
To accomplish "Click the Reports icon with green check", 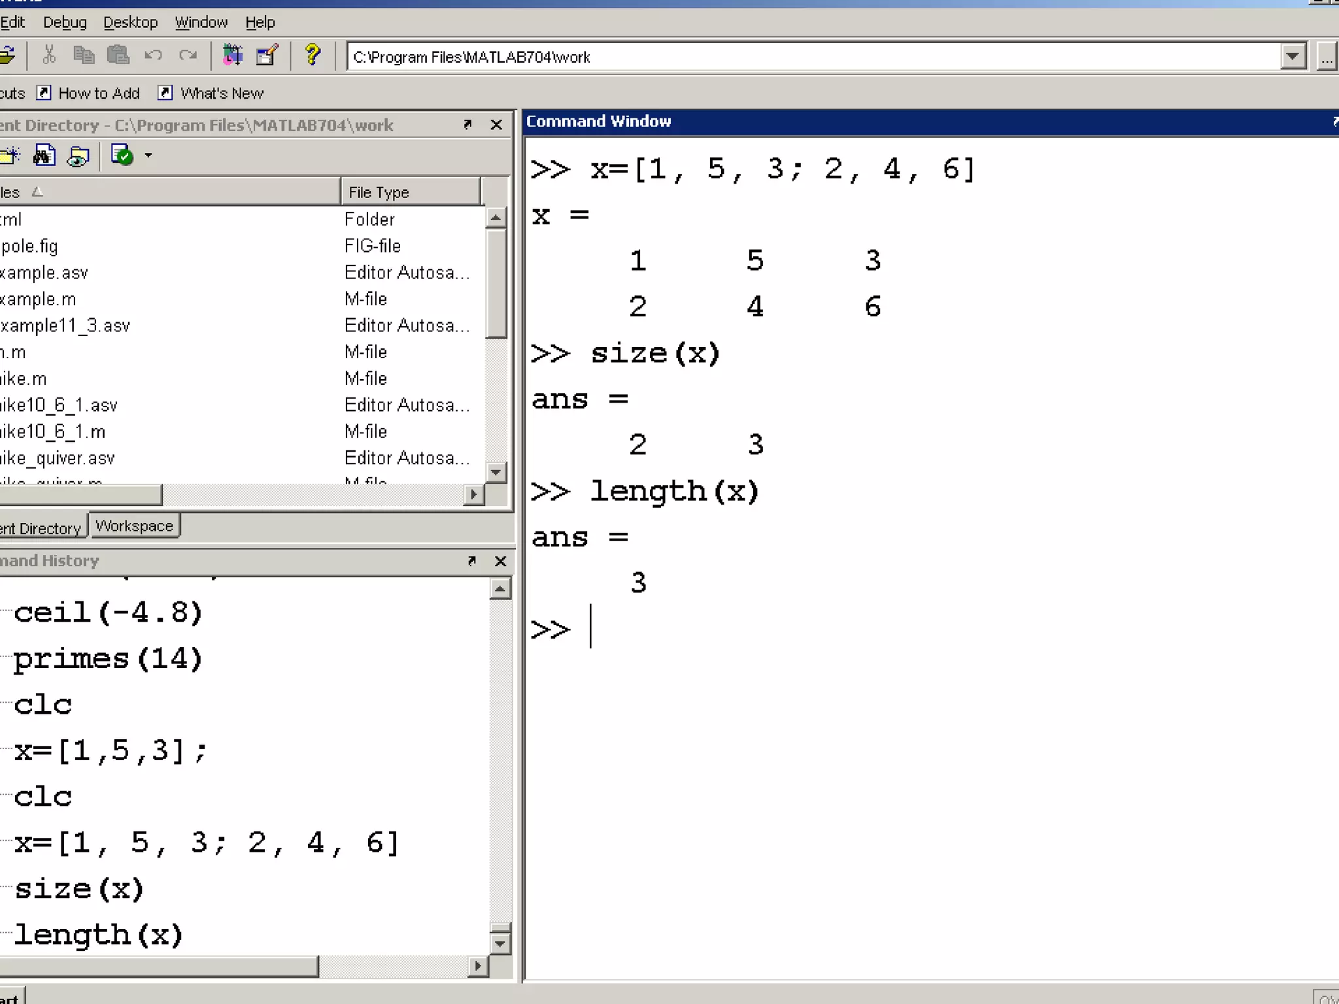I will click(x=122, y=156).
